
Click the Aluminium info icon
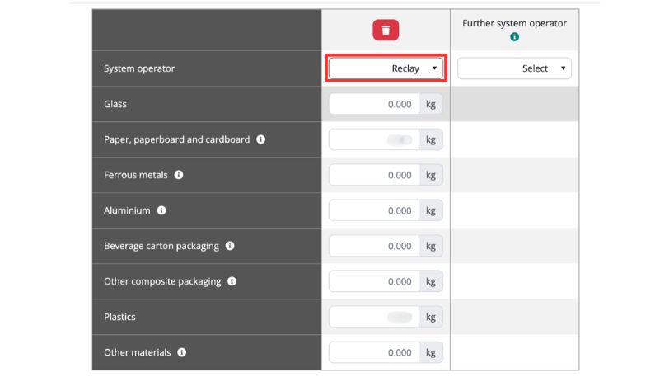click(x=161, y=210)
